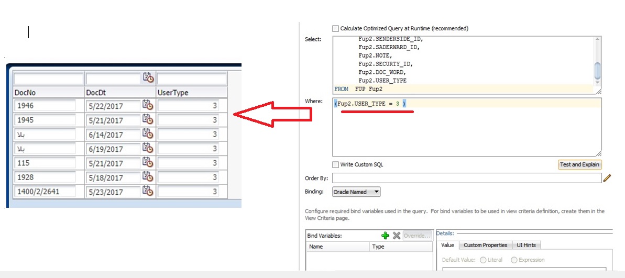Enable Calculate Optimized Query at Runtime checkbox
The height and width of the screenshot is (278, 625).
click(x=336, y=28)
